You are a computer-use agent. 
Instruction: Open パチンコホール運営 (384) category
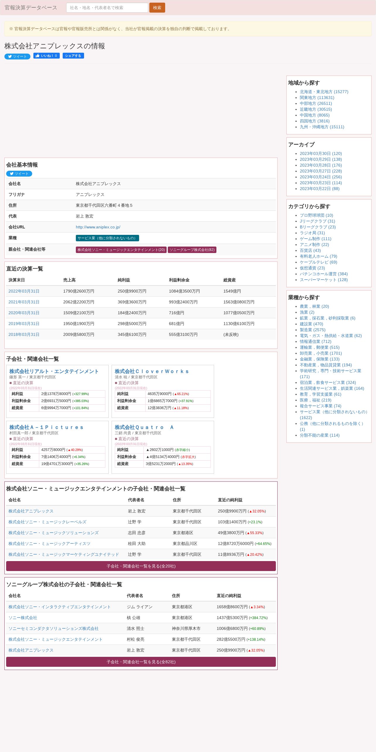(x=324, y=274)
